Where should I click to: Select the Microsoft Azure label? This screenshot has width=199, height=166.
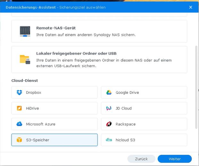41,124
